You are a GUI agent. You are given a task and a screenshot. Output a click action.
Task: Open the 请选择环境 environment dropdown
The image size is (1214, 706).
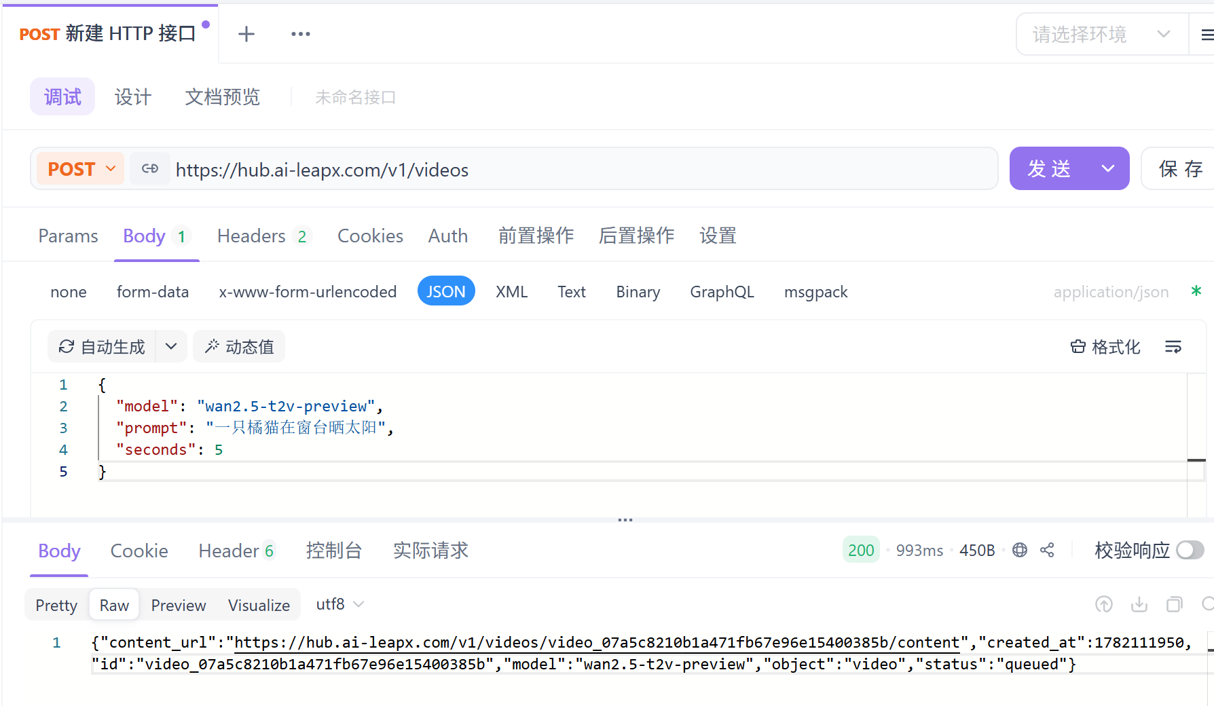(x=1101, y=34)
